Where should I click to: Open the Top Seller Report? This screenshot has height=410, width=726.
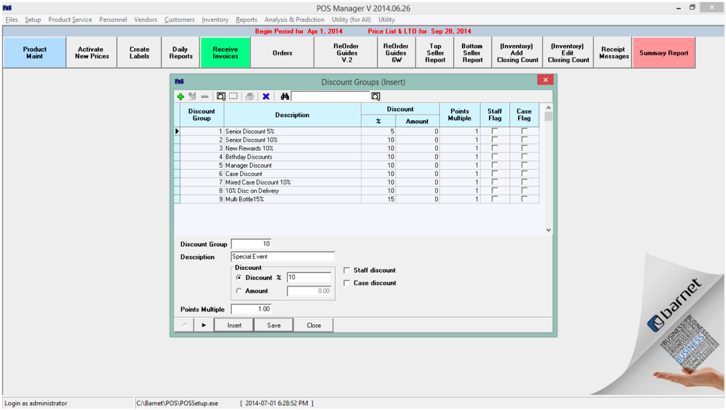point(435,53)
